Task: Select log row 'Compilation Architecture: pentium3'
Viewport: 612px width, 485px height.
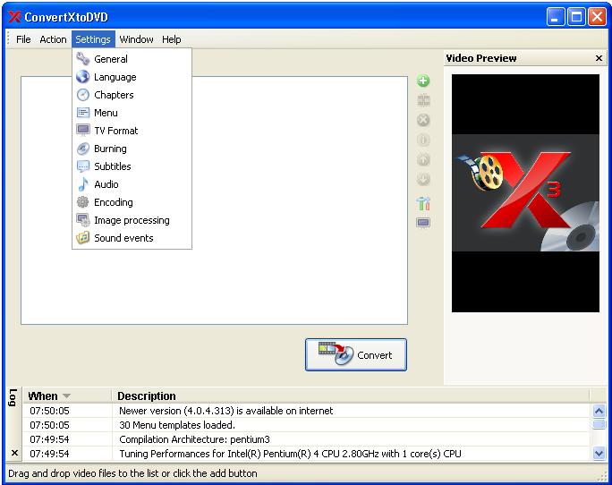Action: 306,439
